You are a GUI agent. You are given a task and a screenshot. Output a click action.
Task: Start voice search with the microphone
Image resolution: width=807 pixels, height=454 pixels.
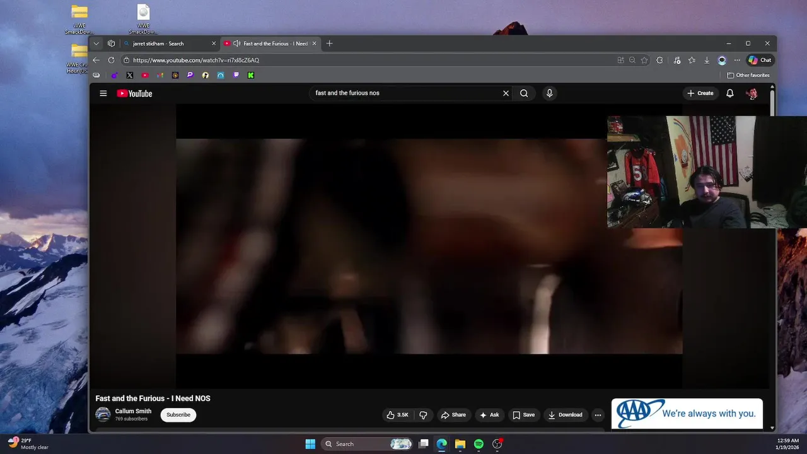549,93
